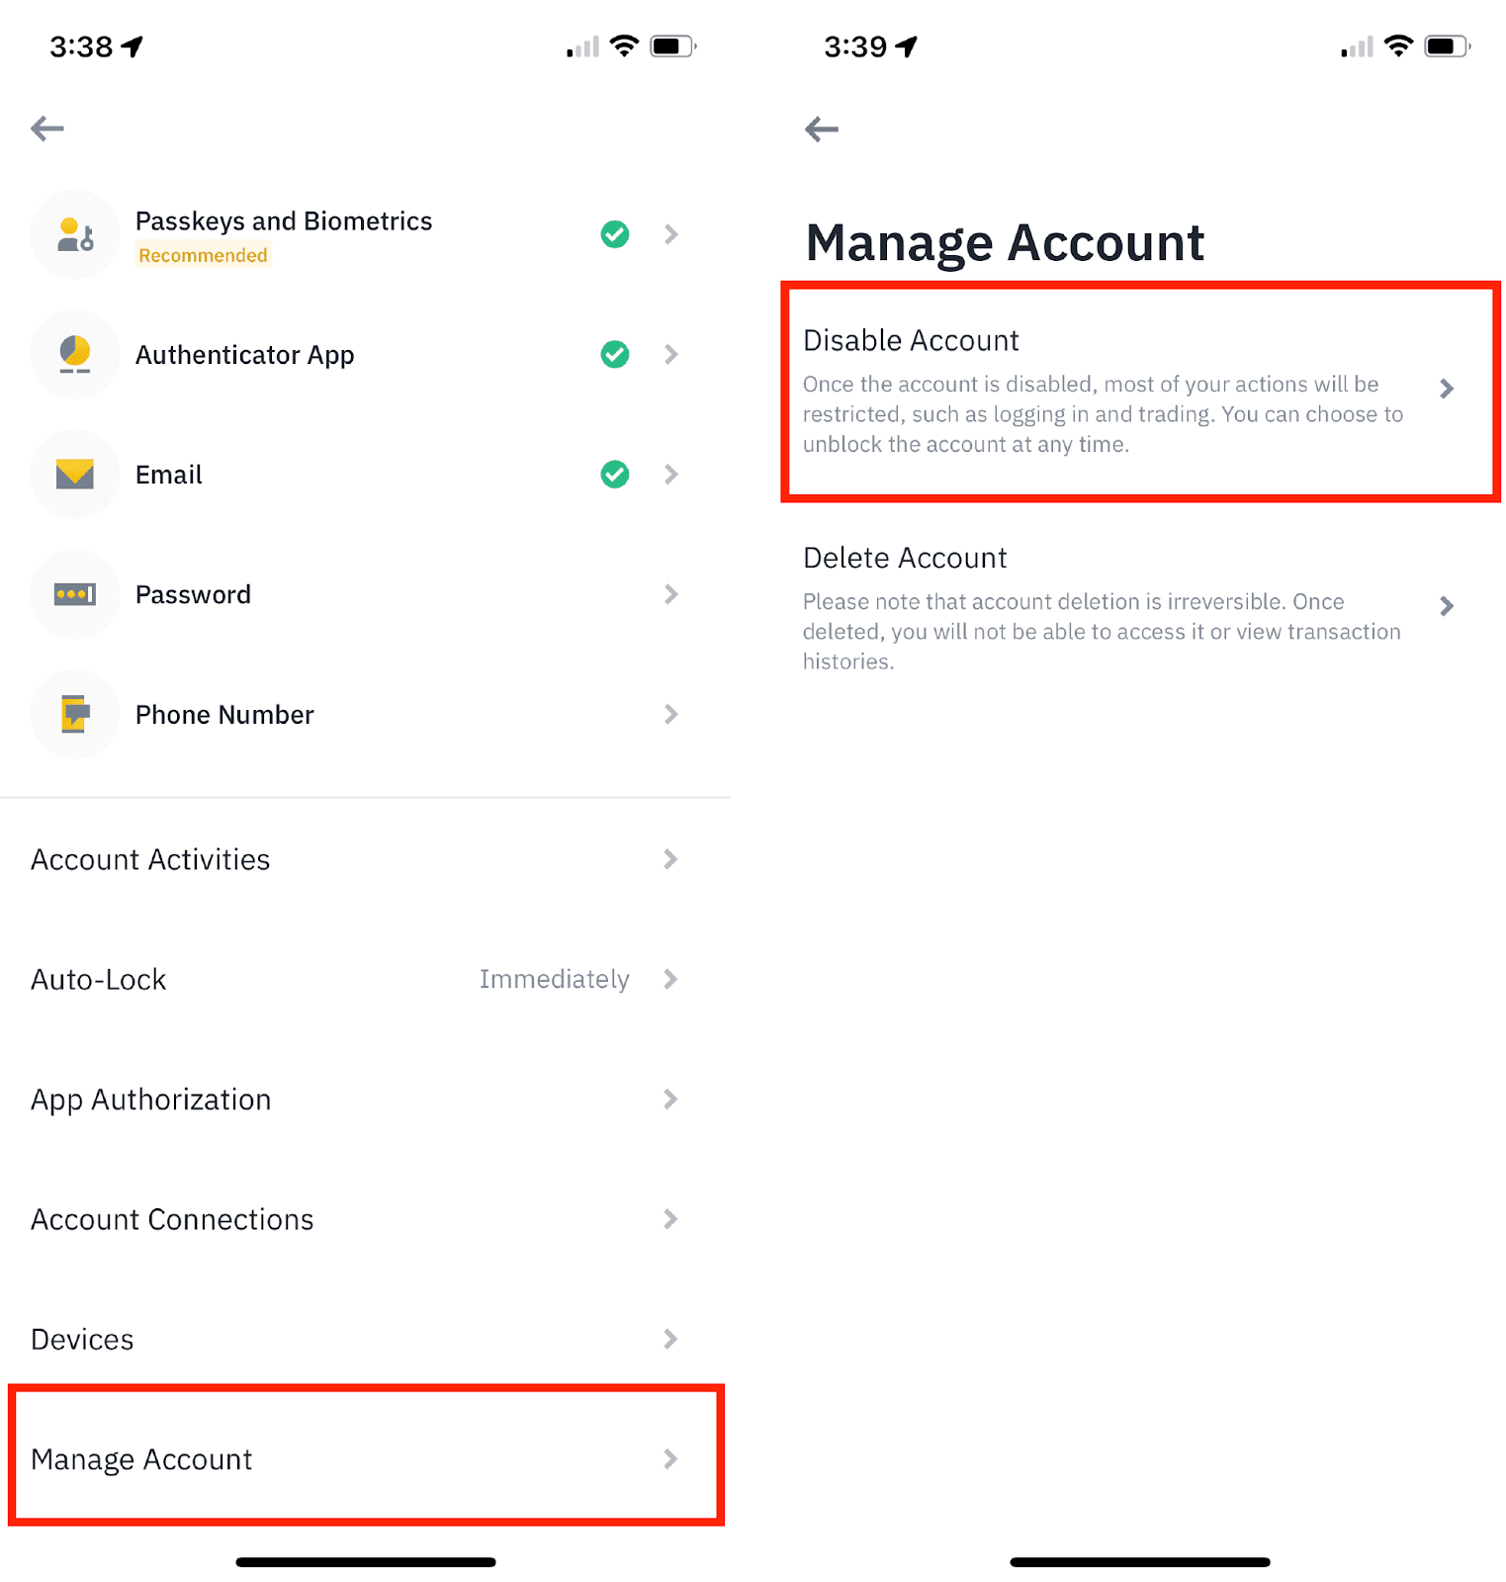1506x1582 pixels.
Task: Tap green checkmark beside Authenticator App
Action: coord(615,354)
